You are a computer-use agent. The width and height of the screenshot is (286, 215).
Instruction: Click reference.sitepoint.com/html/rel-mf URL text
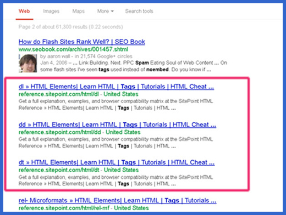[x=64, y=208]
